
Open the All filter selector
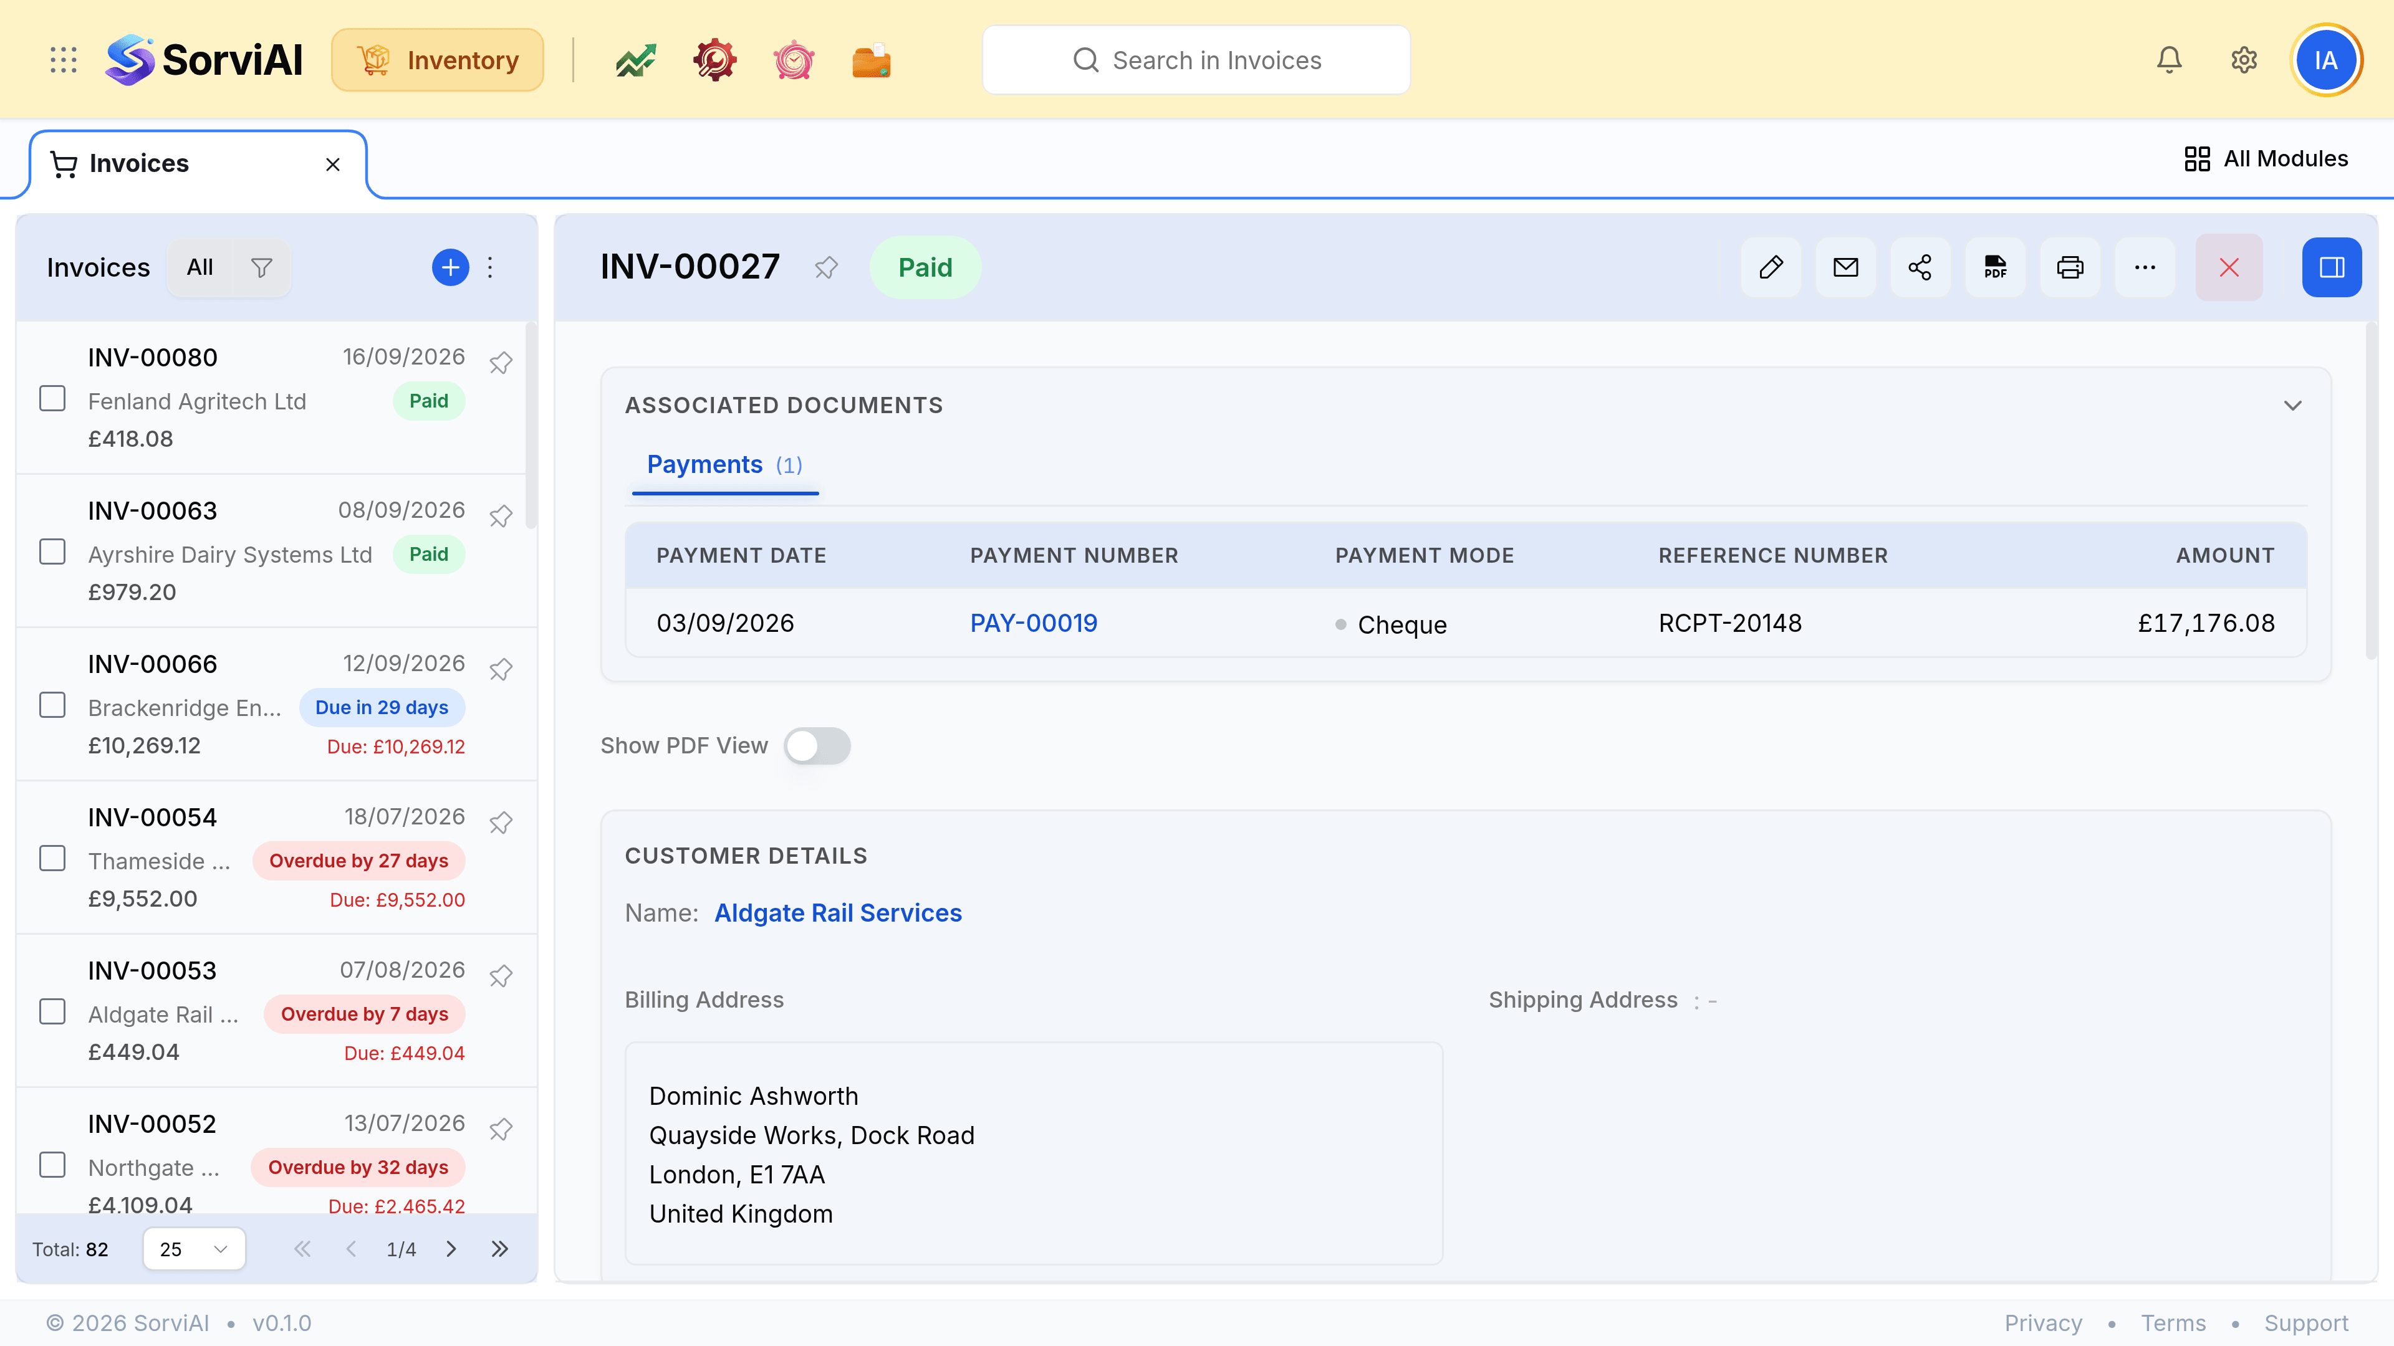(199, 267)
